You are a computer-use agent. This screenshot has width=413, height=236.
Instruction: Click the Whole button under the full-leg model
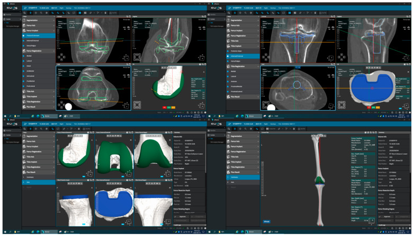point(266,222)
